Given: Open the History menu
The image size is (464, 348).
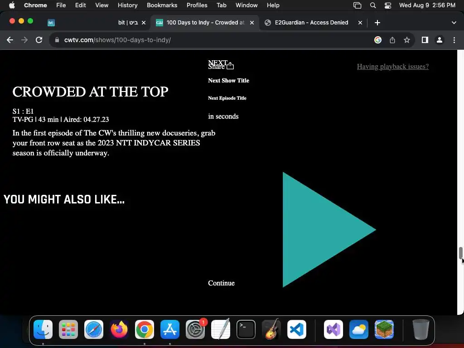Looking at the screenshot, I should 127,5.
